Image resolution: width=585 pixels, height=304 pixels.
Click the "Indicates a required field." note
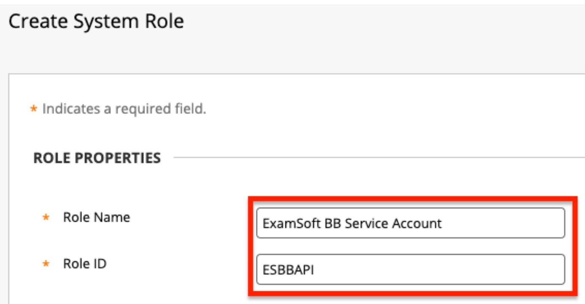click(x=124, y=109)
